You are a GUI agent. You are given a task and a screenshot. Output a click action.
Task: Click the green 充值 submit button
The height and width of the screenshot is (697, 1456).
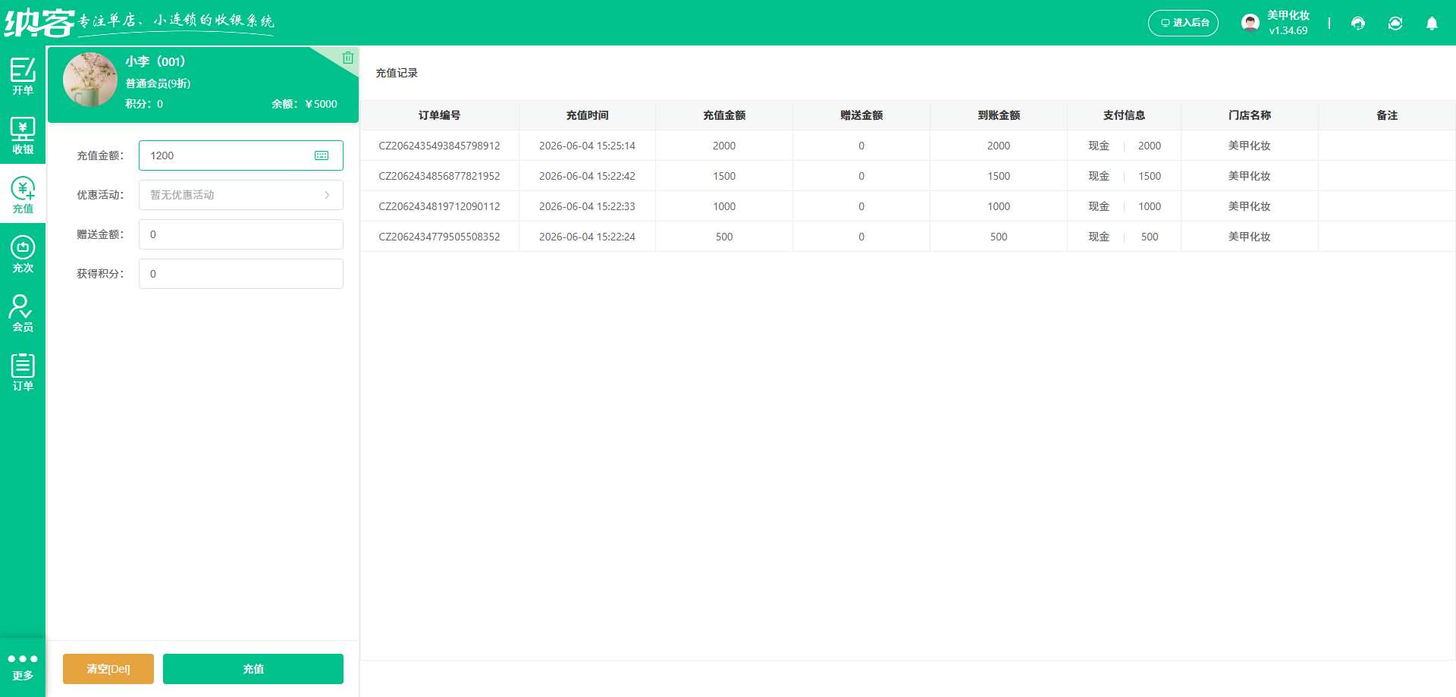[253, 669]
